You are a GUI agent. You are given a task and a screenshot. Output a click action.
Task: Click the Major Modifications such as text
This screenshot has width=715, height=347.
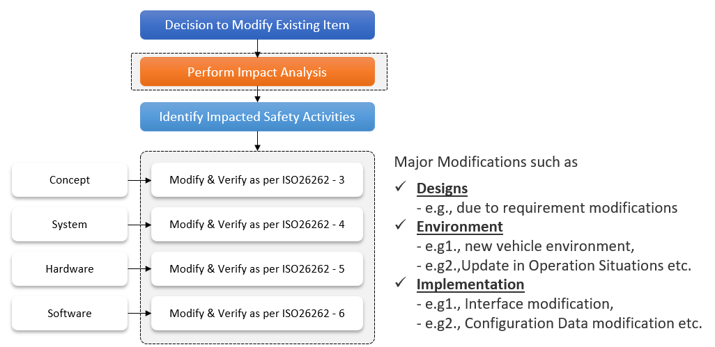click(x=486, y=162)
